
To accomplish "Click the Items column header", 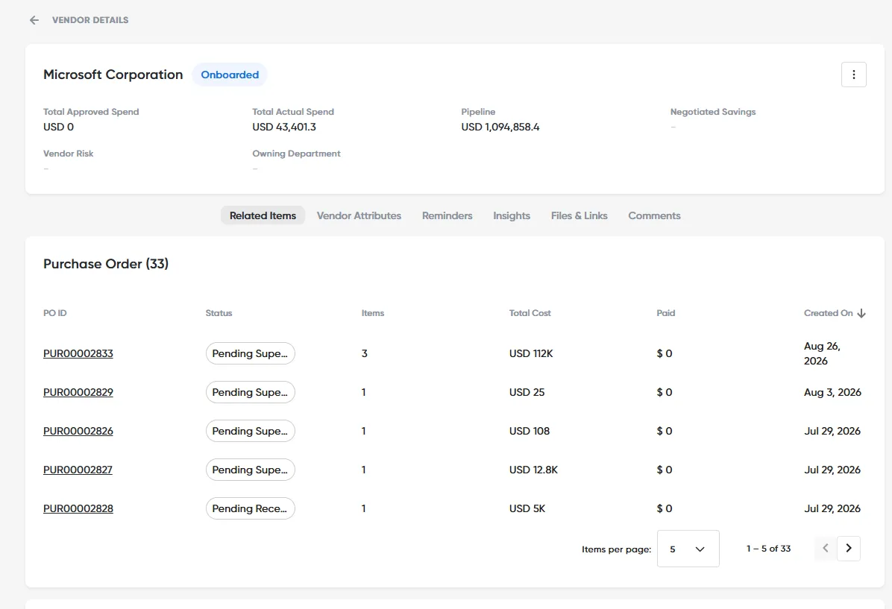I will tap(373, 313).
